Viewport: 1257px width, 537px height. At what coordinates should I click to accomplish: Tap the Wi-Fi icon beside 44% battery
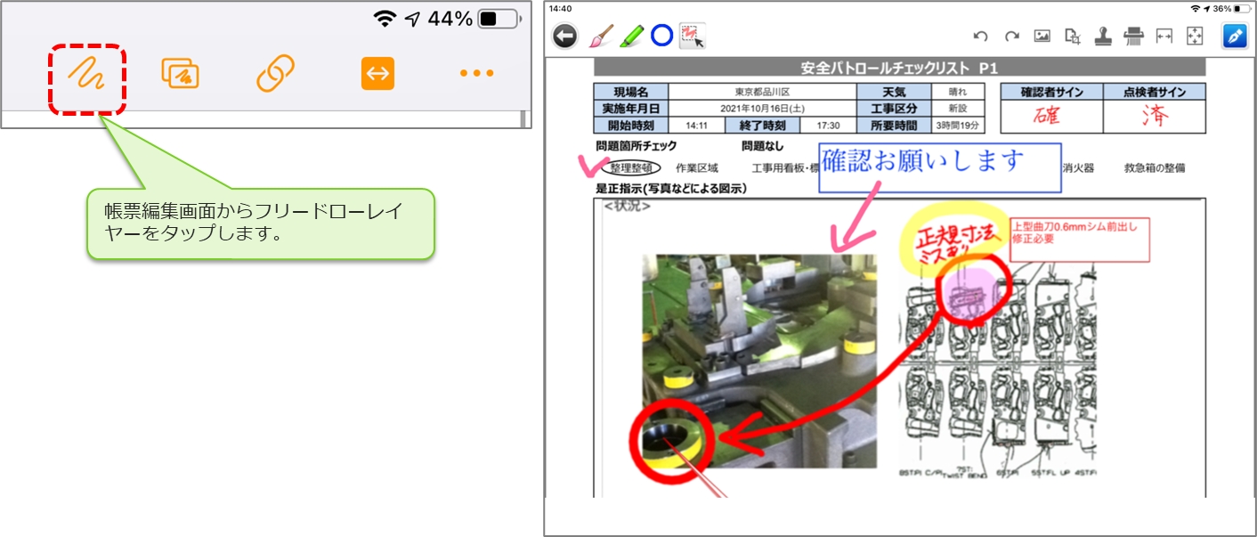385,18
